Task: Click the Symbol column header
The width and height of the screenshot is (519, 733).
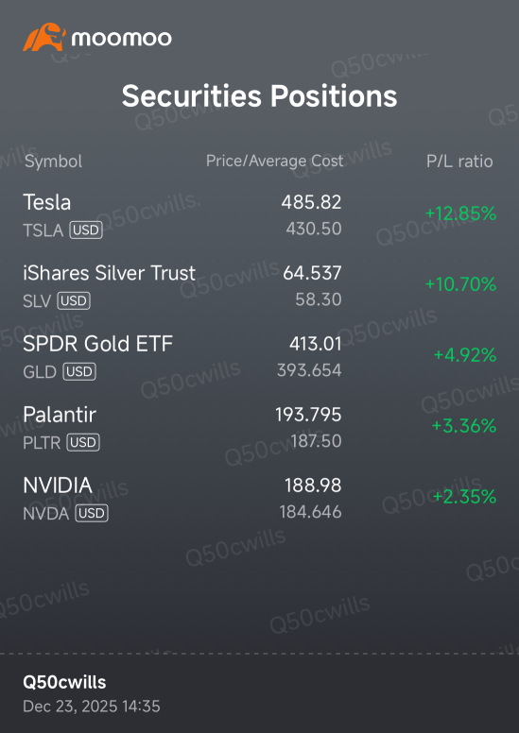Action: pyautogui.click(x=53, y=162)
